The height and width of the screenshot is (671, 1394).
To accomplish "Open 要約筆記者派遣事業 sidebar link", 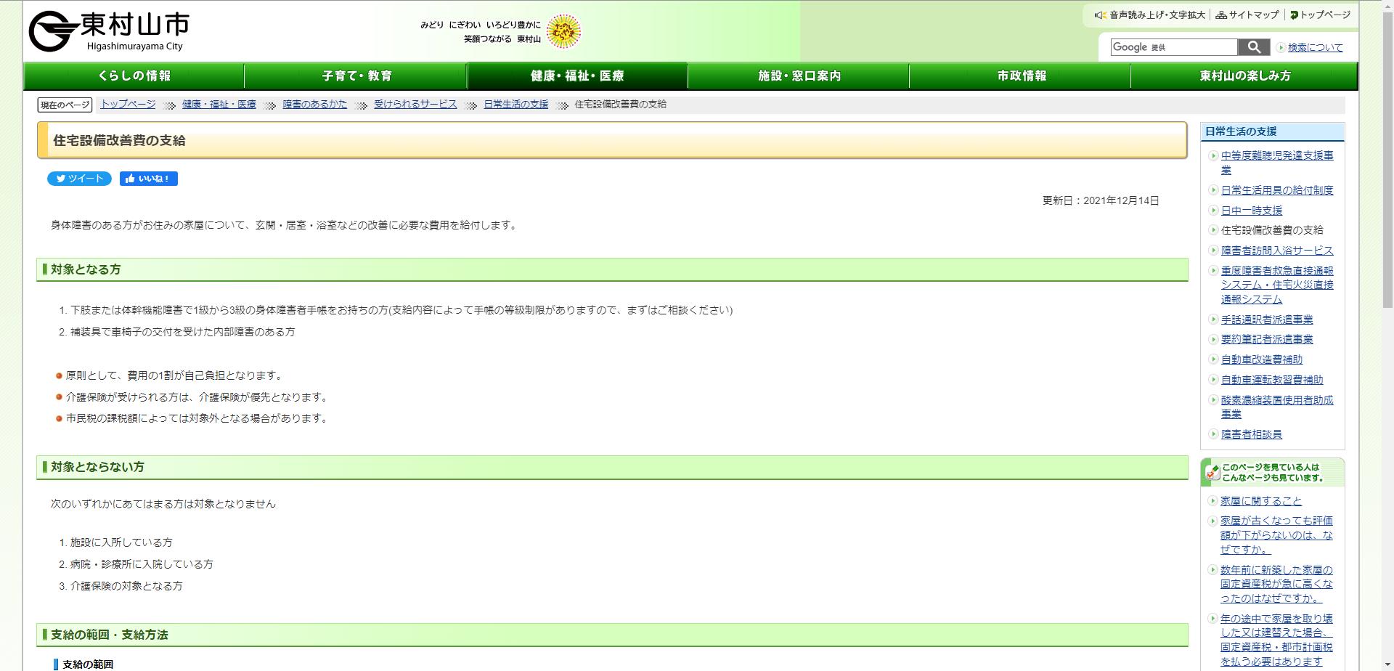I will (1266, 339).
